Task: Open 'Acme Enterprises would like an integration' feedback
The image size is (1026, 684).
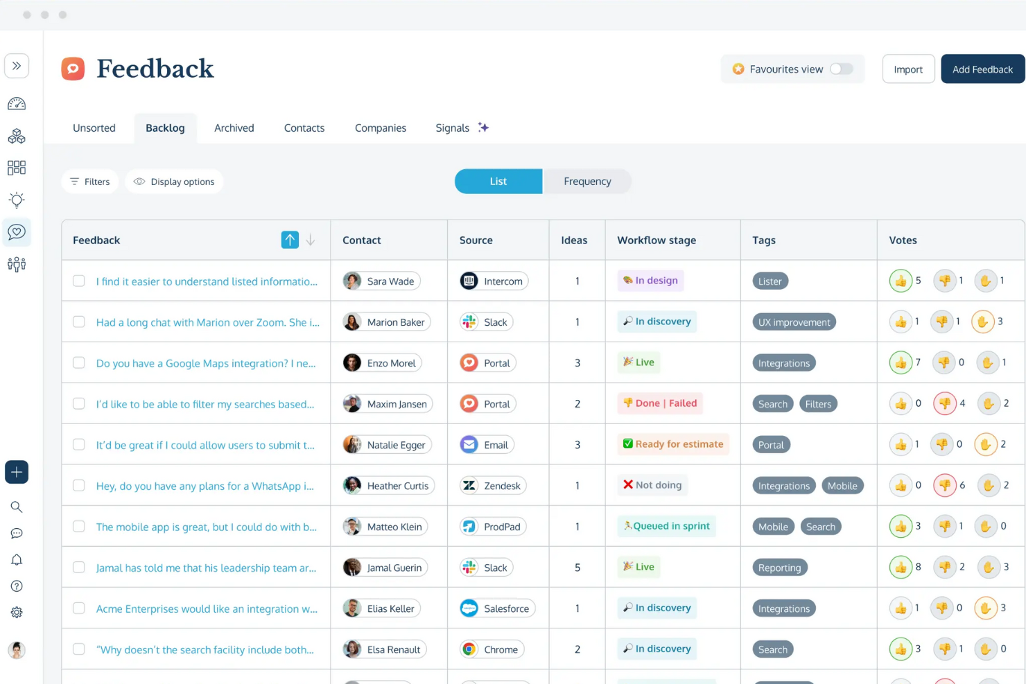Action: click(207, 608)
